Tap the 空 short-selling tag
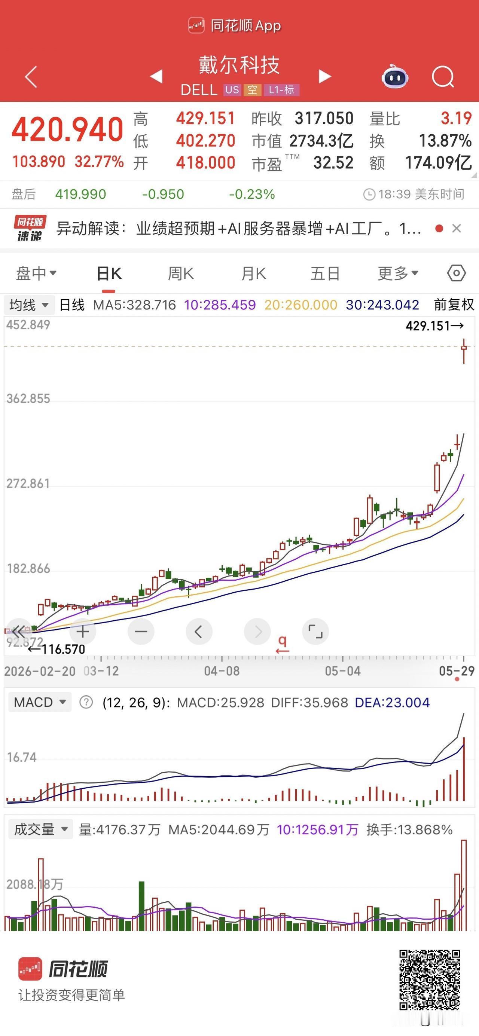479x1036 pixels. pos(252,90)
